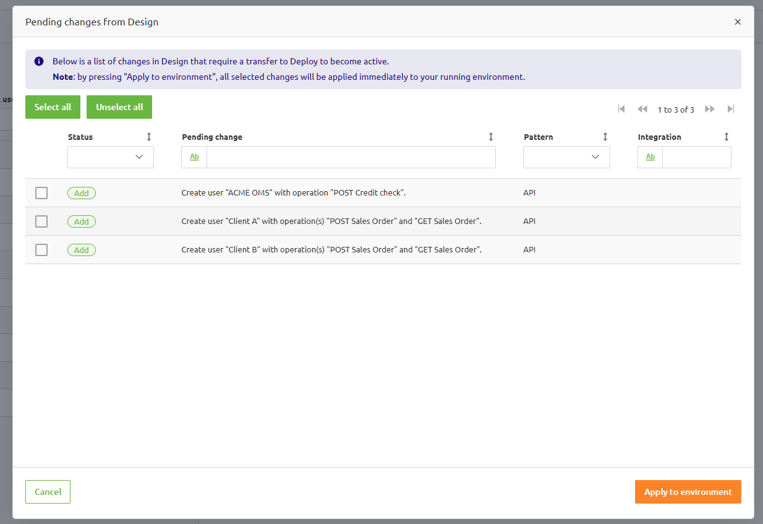Tick checkbox for Client B user change
The width and height of the screenshot is (763, 524).
(41, 250)
